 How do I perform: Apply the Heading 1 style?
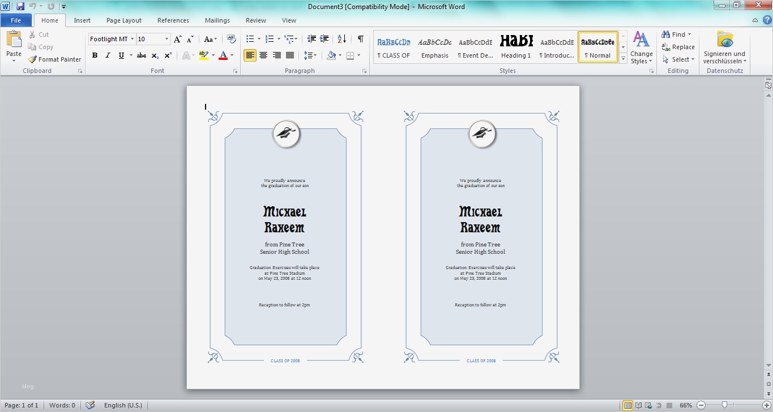[x=516, y=46]
